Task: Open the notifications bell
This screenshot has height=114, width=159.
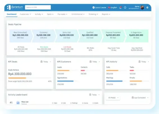Action: click(120, 8)
